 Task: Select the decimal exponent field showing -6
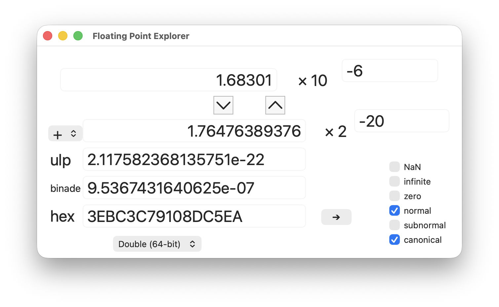pos(390,70)
